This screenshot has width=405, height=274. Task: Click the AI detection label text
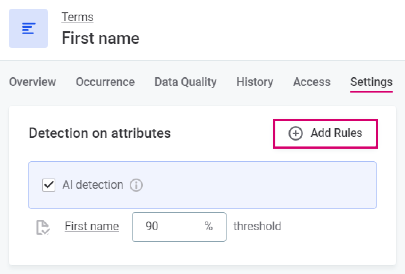(x=93, y=185)
